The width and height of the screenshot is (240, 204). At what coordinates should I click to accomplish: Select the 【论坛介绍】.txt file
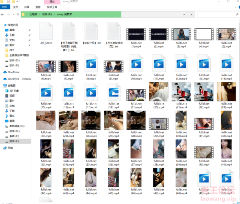click(91, 33)
